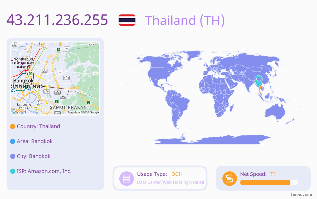Click the blue Area bullet dot
Image resolution: width=317 pixels, height=199 pixels.
click(x=13, y=142)
